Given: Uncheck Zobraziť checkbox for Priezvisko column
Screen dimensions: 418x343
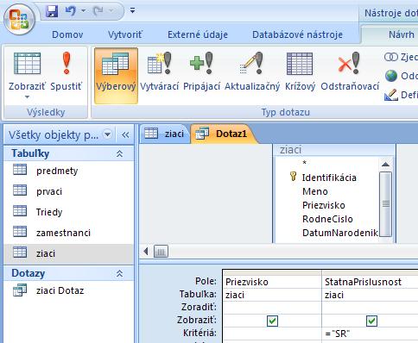Looking at the screenshot, I should tap(272, 321).
